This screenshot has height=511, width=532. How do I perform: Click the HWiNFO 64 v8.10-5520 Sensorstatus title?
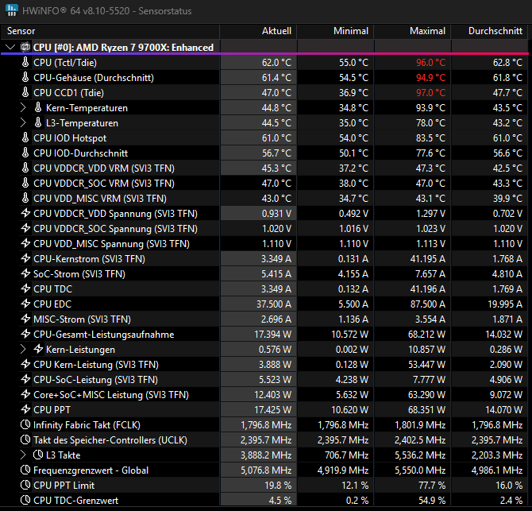click(107, 11)
